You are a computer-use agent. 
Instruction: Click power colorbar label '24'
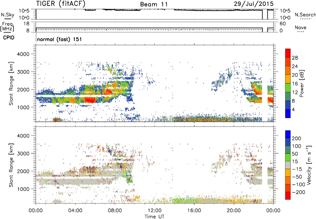(295, 66)
